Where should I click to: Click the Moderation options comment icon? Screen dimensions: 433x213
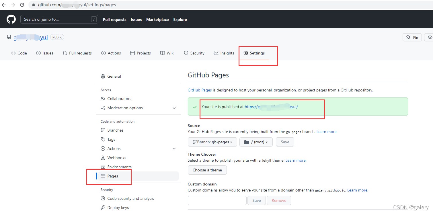[103, 108]
